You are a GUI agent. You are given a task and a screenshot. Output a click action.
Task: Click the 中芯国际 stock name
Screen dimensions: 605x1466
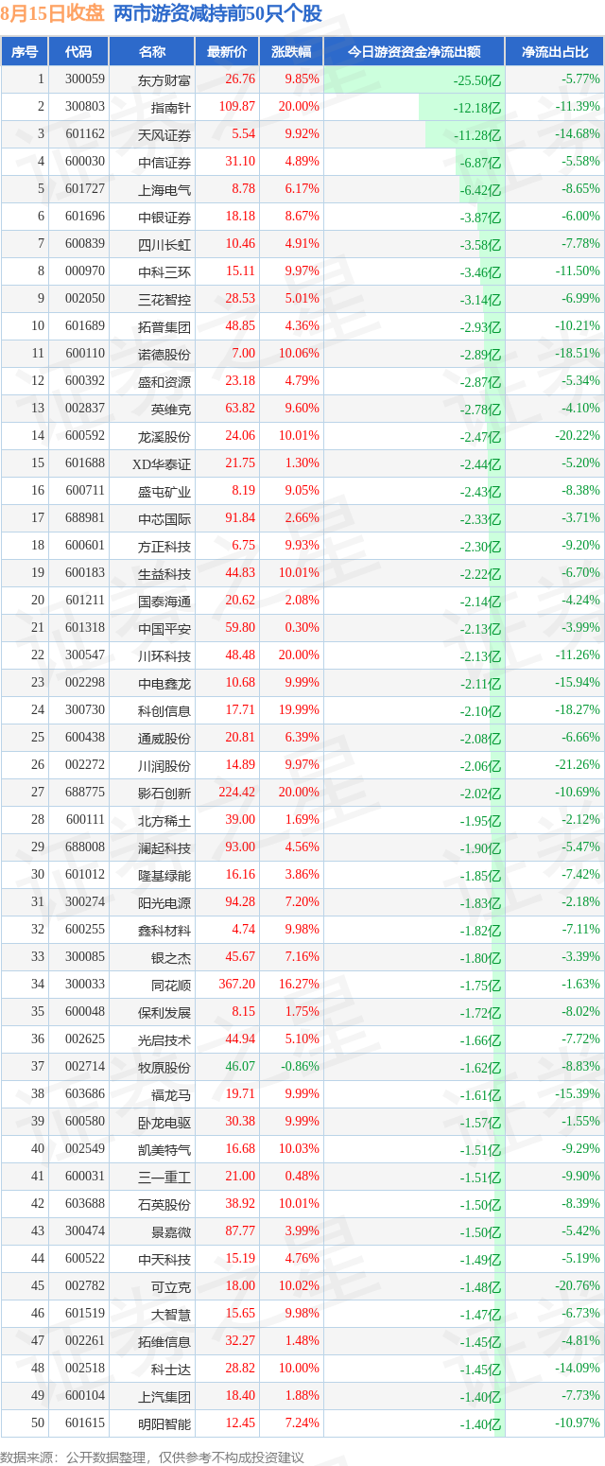(x=164, y=518)
